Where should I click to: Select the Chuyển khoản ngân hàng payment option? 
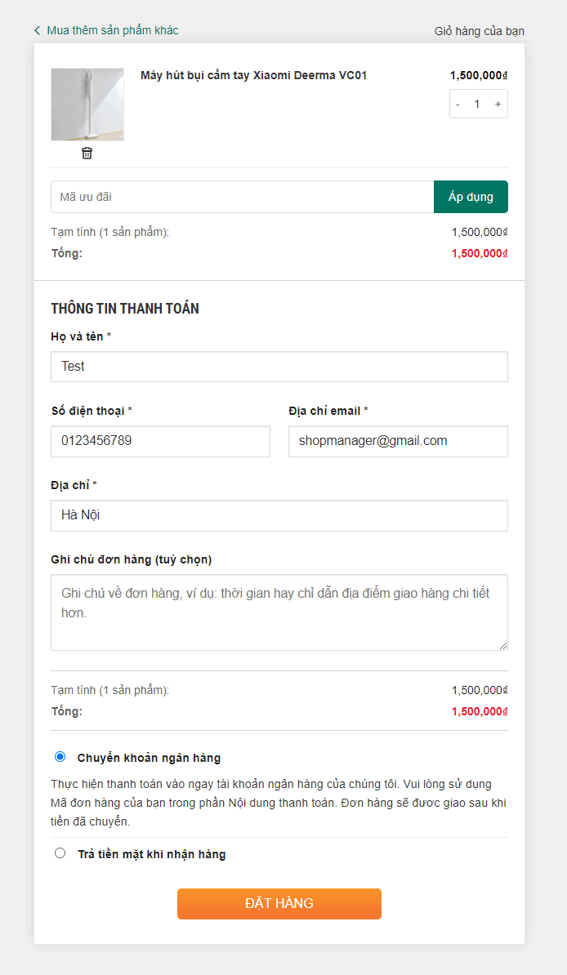(x=59, y=755)
